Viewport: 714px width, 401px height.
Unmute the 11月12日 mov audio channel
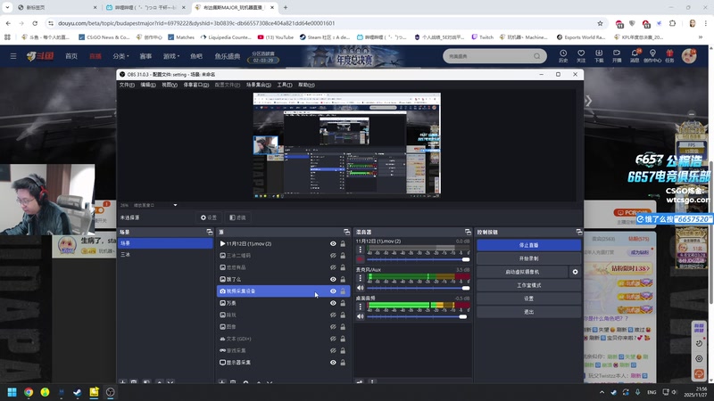[x=361, y=259]
